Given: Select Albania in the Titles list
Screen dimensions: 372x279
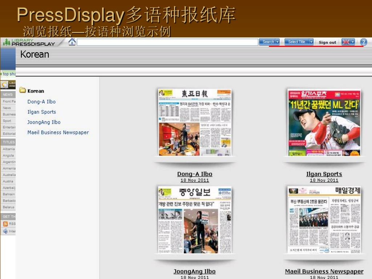Looking at the screenshot, I should point(8,149).
